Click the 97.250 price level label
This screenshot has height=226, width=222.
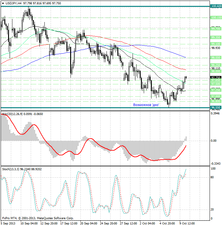pos(216,90)
